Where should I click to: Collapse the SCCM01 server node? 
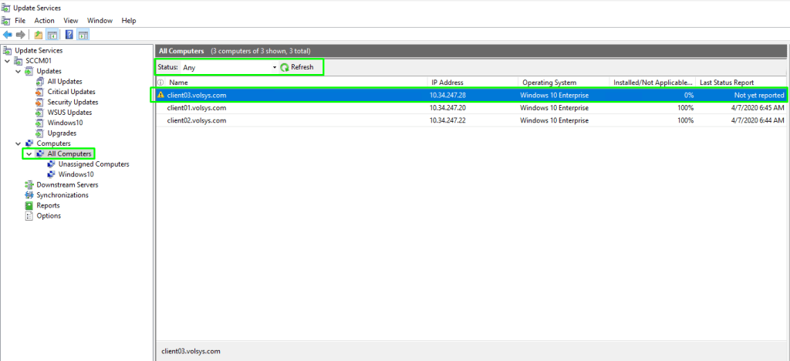click(x=8, y=61)
